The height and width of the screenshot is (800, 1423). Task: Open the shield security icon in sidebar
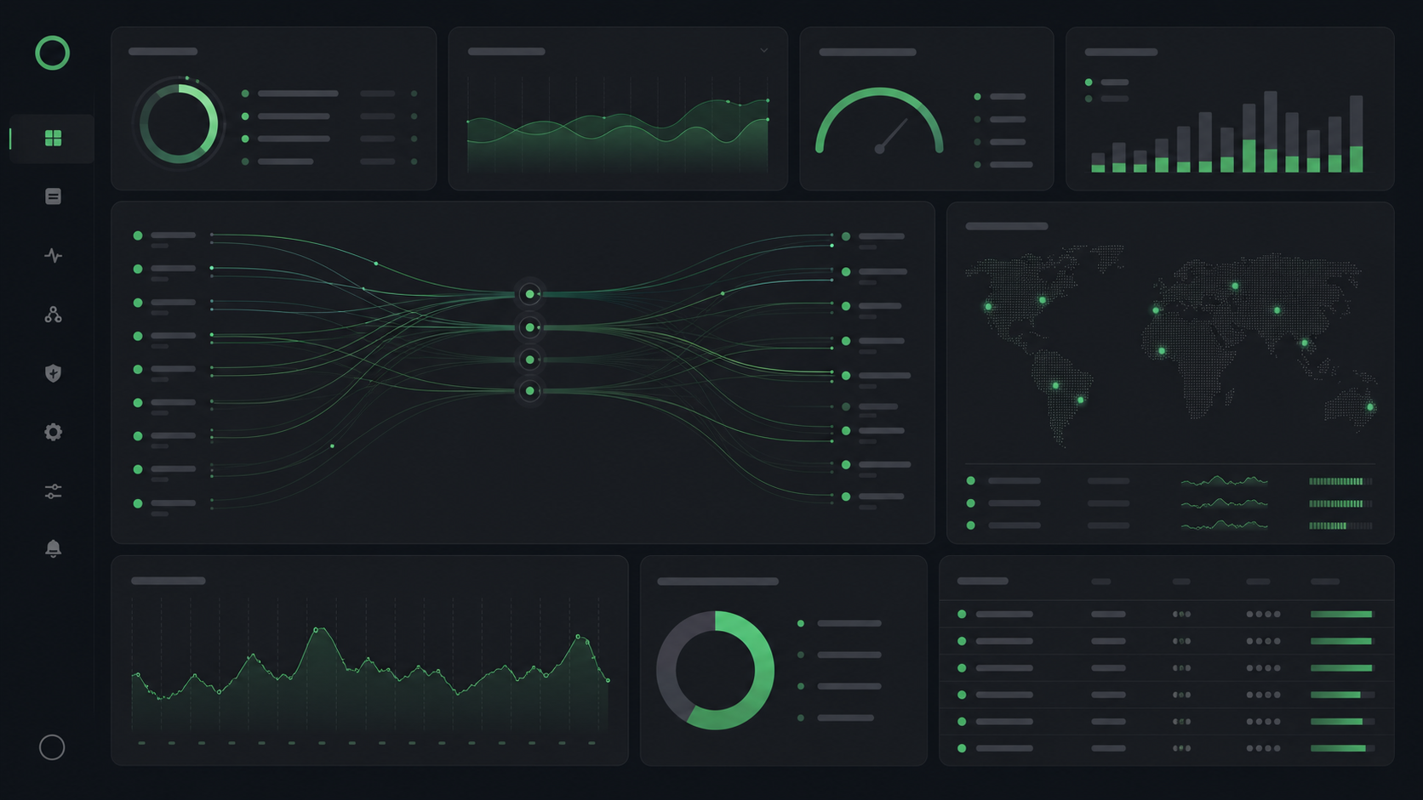tap(53, 373)
